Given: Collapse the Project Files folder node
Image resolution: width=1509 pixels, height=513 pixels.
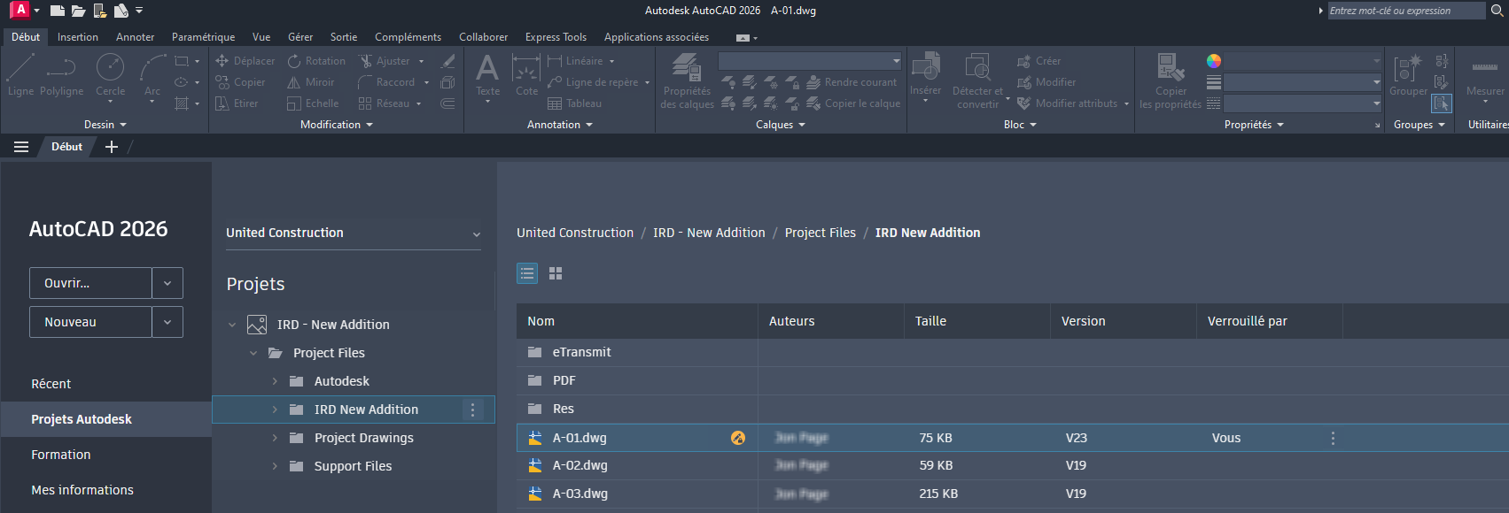Looking at the screenshot, I should point(253,353).
